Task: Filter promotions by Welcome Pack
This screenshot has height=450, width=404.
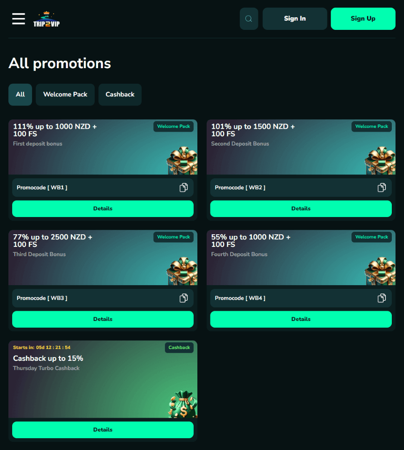Action: (x=65, y=95)
